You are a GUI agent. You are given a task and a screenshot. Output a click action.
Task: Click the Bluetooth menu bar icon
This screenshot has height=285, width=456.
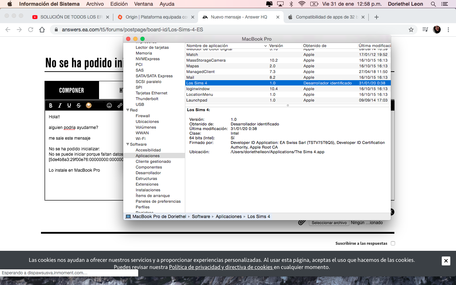tap(291, 4)
